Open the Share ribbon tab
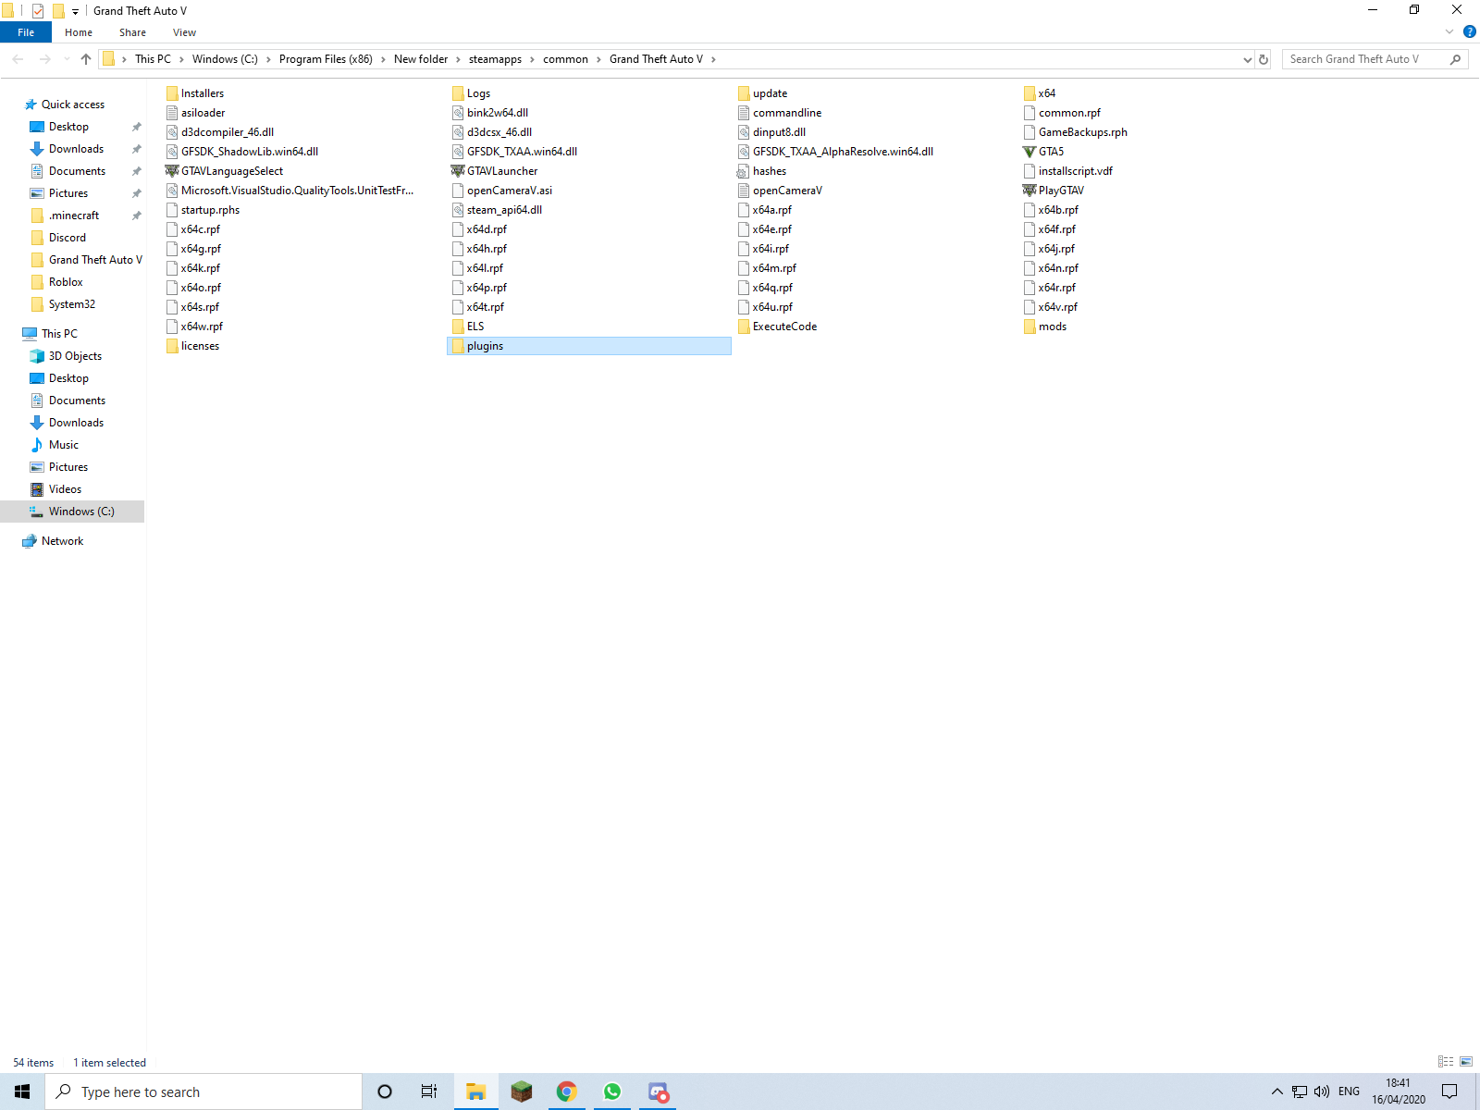This screenshot has height=1110, width=1480. pos(132,32)
